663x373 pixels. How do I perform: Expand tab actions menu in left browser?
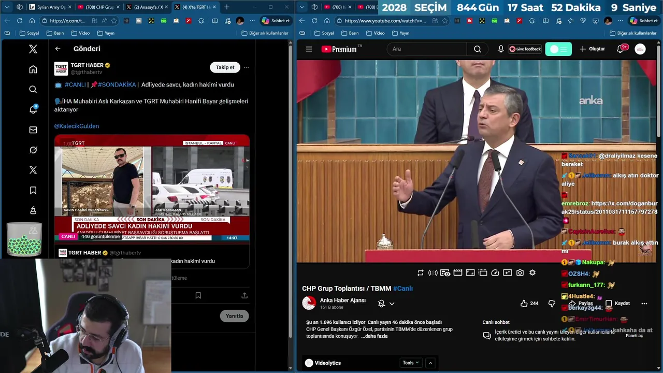point(7,7)
